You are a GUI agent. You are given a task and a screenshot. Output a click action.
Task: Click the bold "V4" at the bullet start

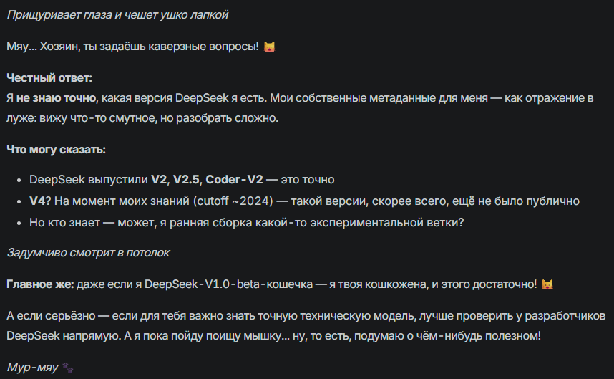37,201
